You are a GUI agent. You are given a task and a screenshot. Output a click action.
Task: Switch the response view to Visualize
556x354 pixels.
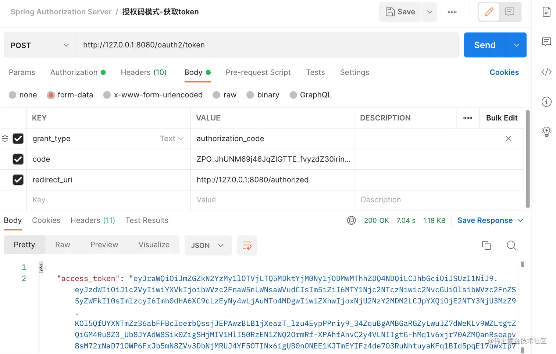[x=154, y=245]
